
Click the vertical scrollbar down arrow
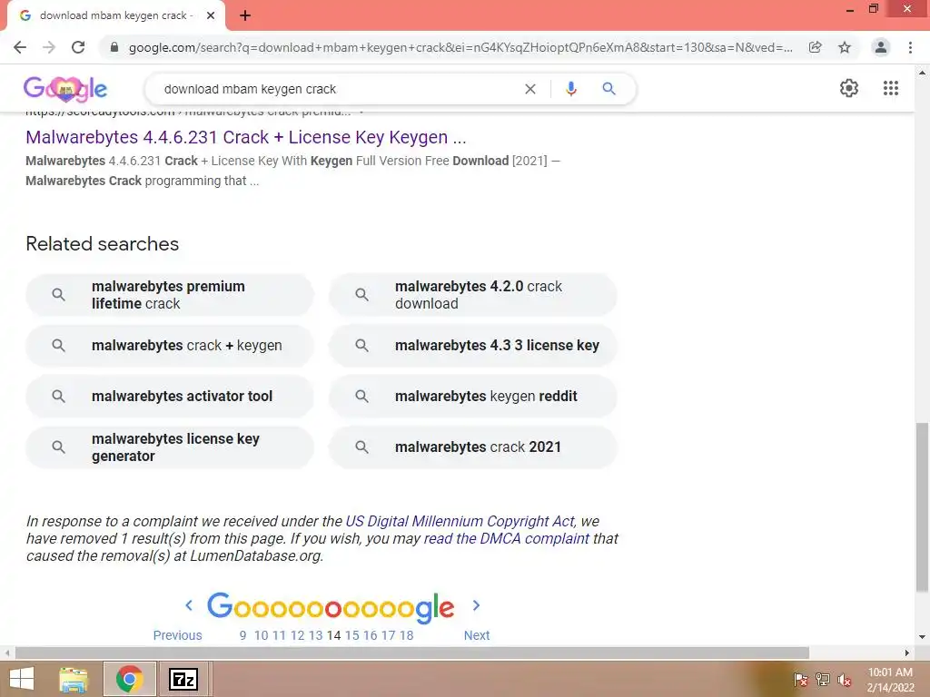point(922,637)
